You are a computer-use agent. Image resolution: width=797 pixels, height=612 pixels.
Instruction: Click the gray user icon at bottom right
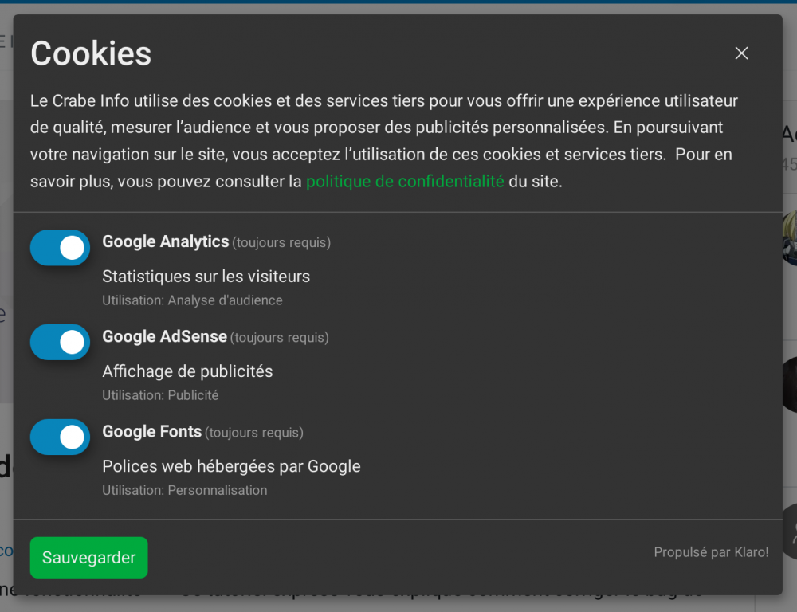(x=789, y=531)
